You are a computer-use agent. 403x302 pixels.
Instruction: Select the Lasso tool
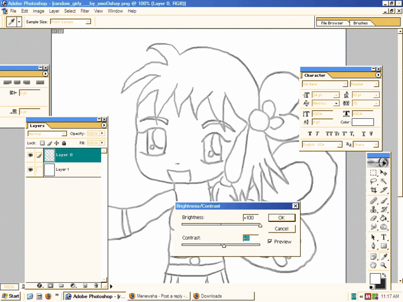[373, 181]
